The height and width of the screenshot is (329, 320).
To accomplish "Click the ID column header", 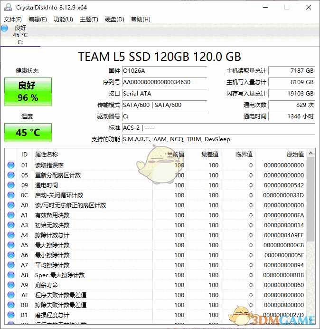I will [x=24, y=155].
